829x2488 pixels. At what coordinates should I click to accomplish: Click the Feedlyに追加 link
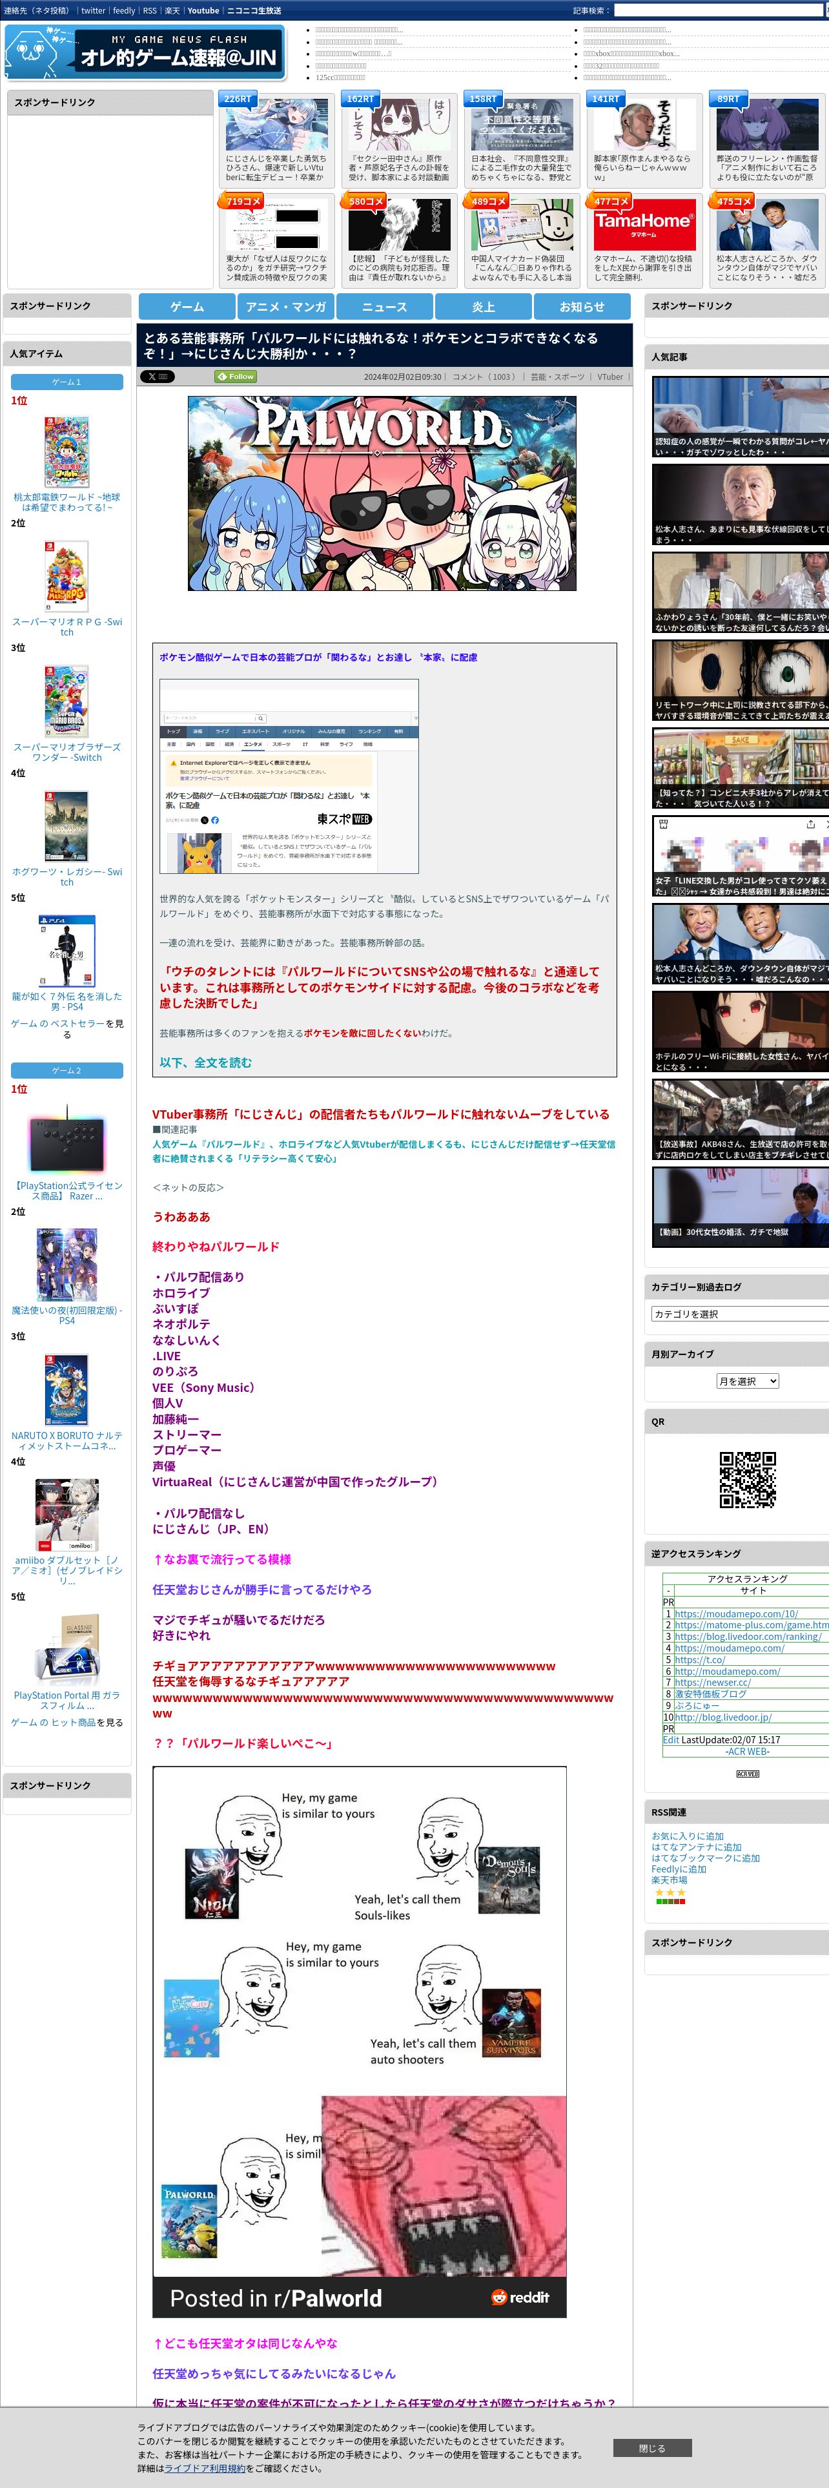[679, 1869]
